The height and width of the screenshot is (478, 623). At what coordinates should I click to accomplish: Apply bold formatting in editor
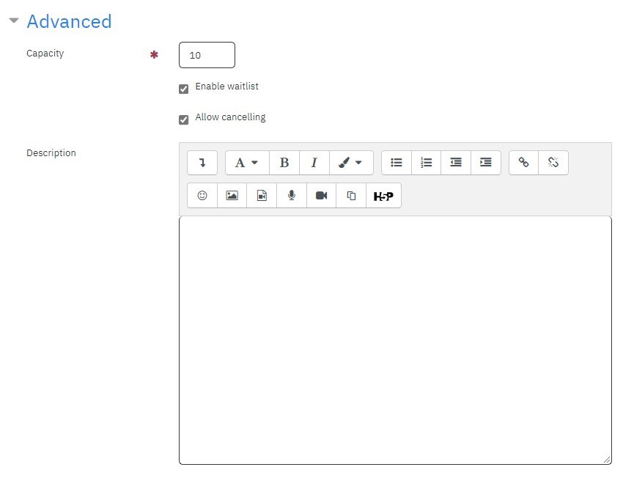pyautogui.click(x=284, y=163)
